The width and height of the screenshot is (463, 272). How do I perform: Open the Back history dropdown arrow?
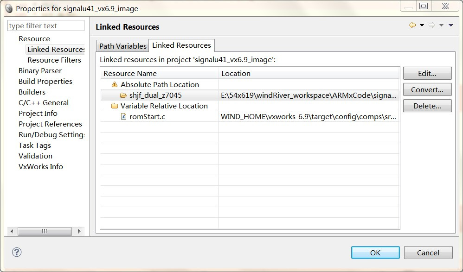(422, 25)
